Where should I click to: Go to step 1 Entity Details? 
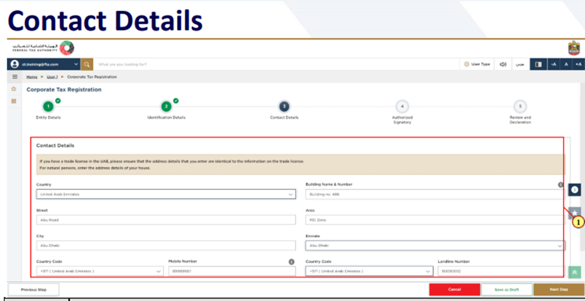tap(49, 106)
